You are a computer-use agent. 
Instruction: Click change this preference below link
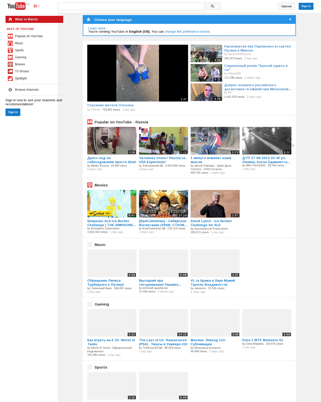(x=187, y=31)
